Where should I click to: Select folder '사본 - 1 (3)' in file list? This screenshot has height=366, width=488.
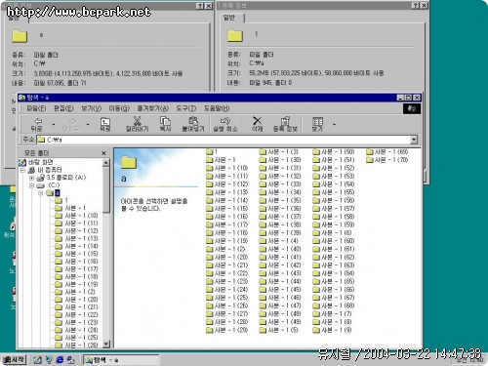pyautogui.click(x=279, y=151)
